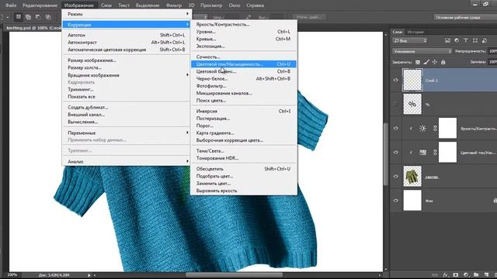Image resolution: width=497 pixels, height=279 pixels.
Task: Create a new layer icon
Action: click(486, 275)
